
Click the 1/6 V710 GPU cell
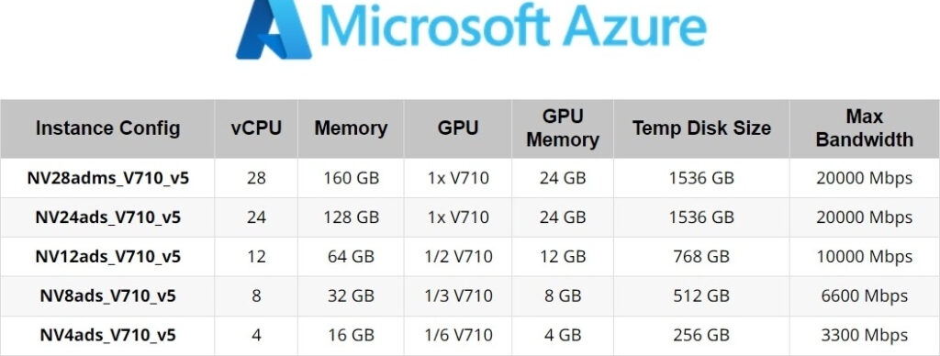[459, 335]
